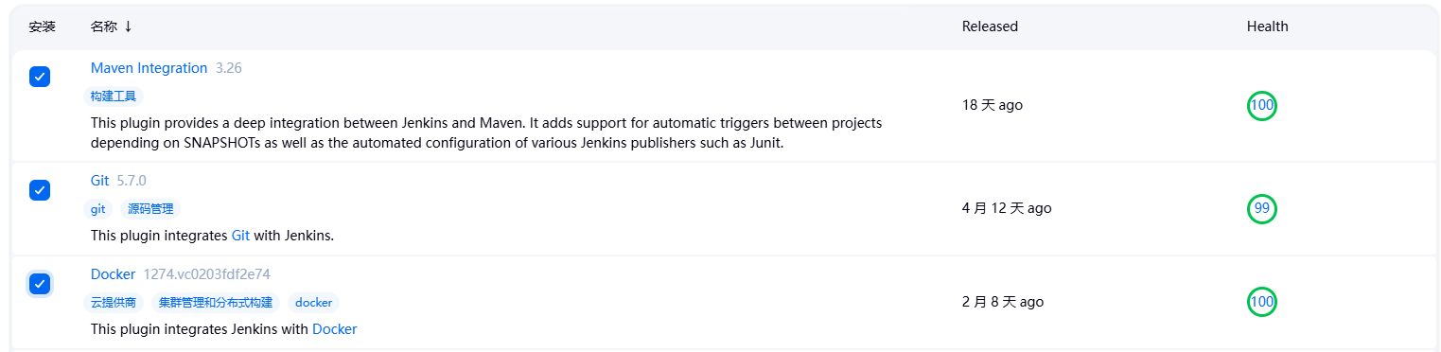Viewport: 1441px width, 352px height.
Task: Click the Docker health score 100 badge
Action: click(1262, 303)
